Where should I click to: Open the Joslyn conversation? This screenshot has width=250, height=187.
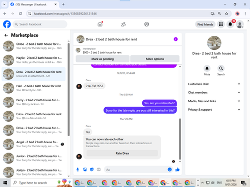pyautogui.click(x=33, y=172)
